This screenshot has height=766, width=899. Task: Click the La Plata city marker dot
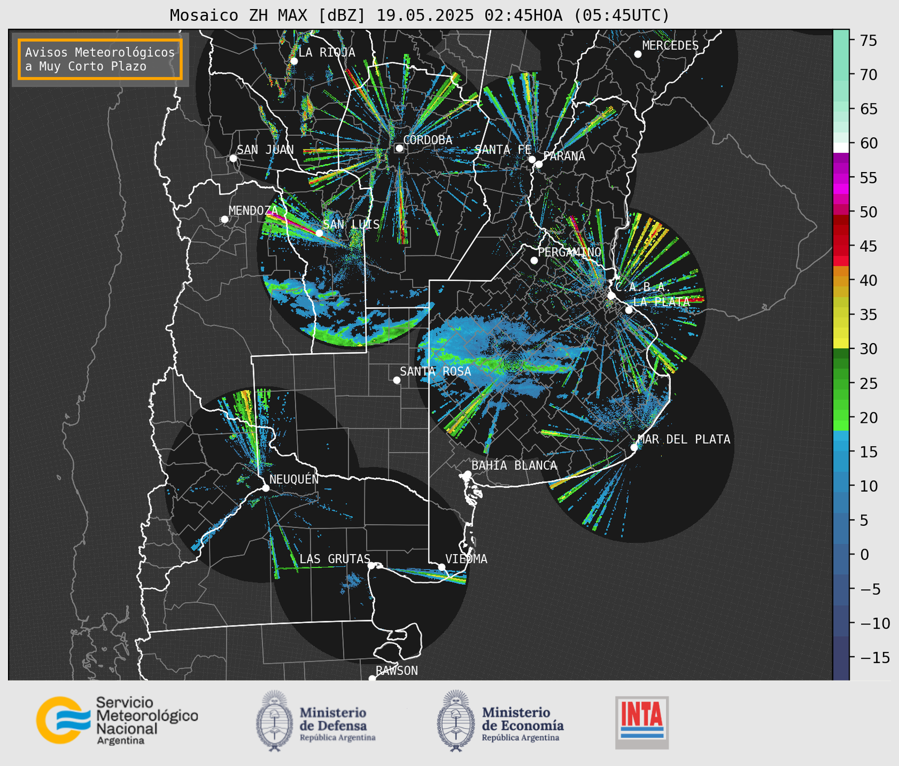[629, 310]
